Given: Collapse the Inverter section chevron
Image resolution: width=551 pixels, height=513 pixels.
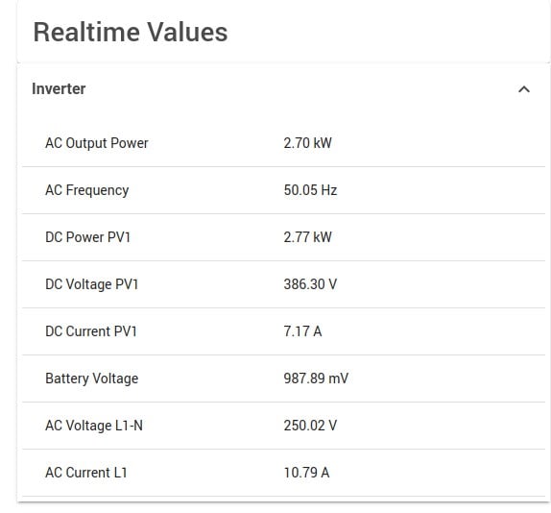Looking at the screenshot, I should (524, 89).
